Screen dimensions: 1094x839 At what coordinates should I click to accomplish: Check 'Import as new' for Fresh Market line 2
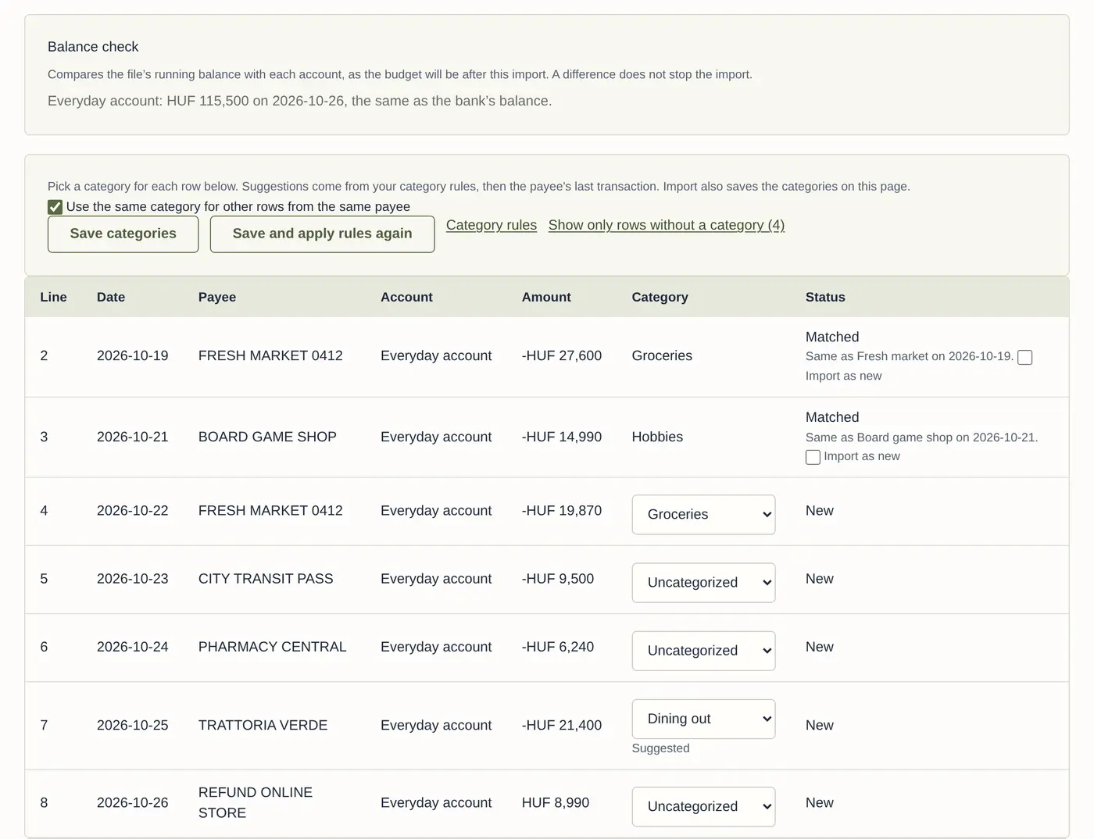1025,357
